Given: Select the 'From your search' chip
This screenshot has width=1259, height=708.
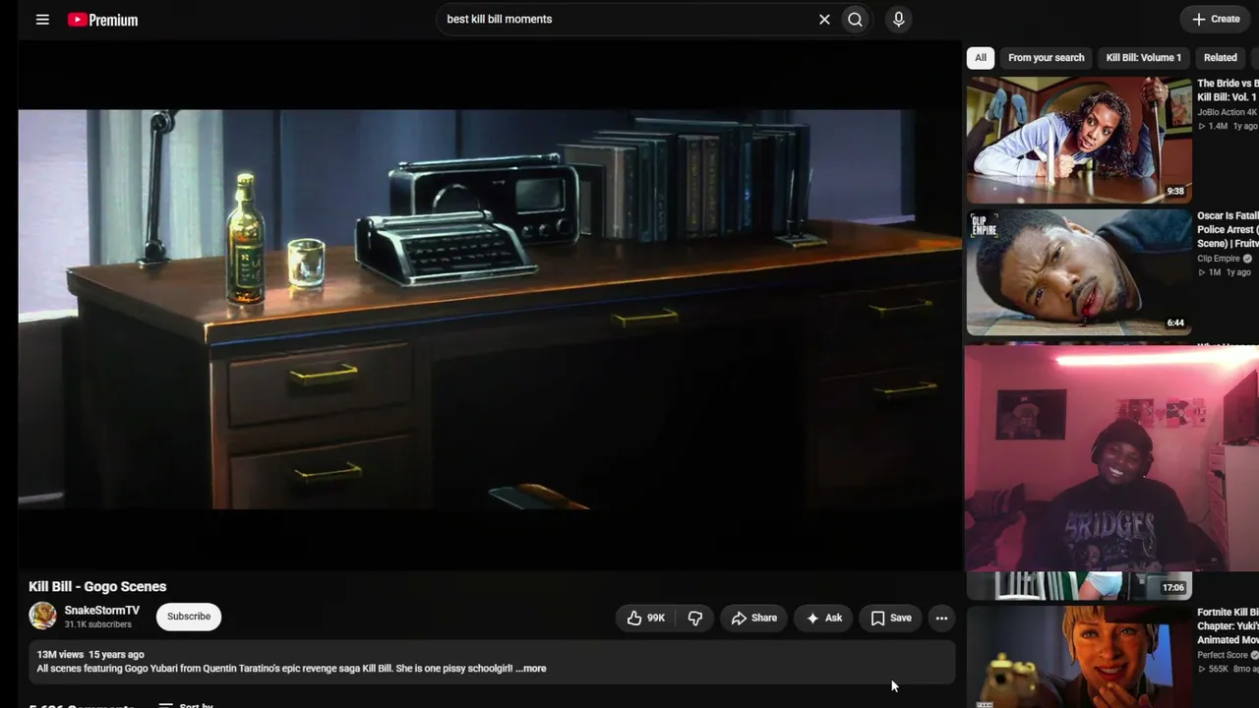Looking at the screenshot, I should (1046, 57).
